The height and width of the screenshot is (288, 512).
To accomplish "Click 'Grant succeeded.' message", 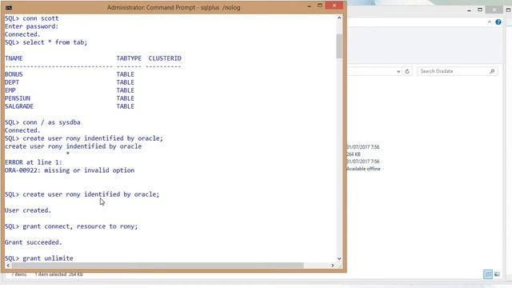I will (x=34, y=242).
